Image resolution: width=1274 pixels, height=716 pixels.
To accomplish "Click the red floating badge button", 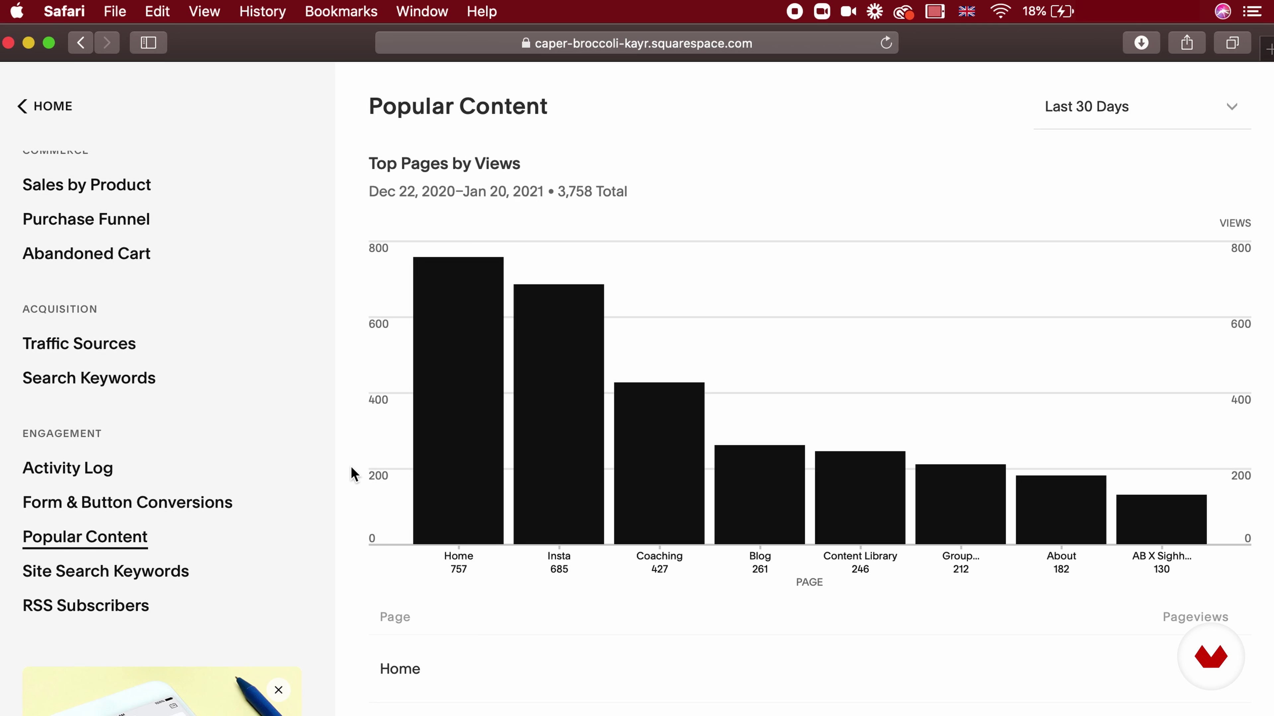I will click(x=1211, y=657).
